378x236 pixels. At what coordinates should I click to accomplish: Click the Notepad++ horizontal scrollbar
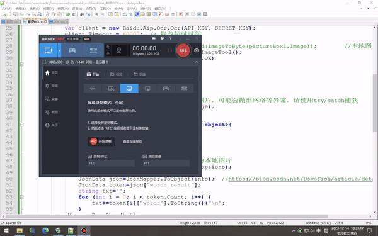pyautogui.click(x=166, y=216)
